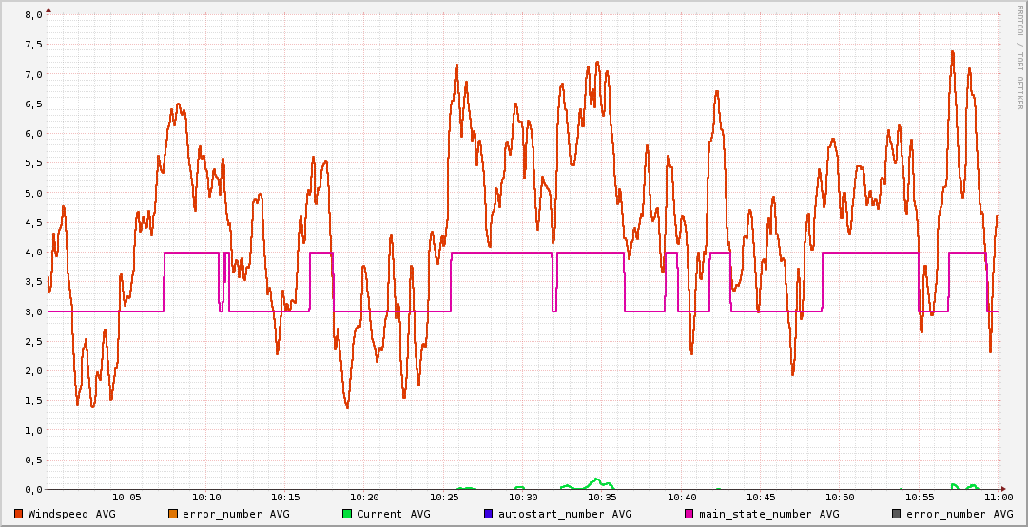Click the red arrow at the time axis end

point(1006,489)
